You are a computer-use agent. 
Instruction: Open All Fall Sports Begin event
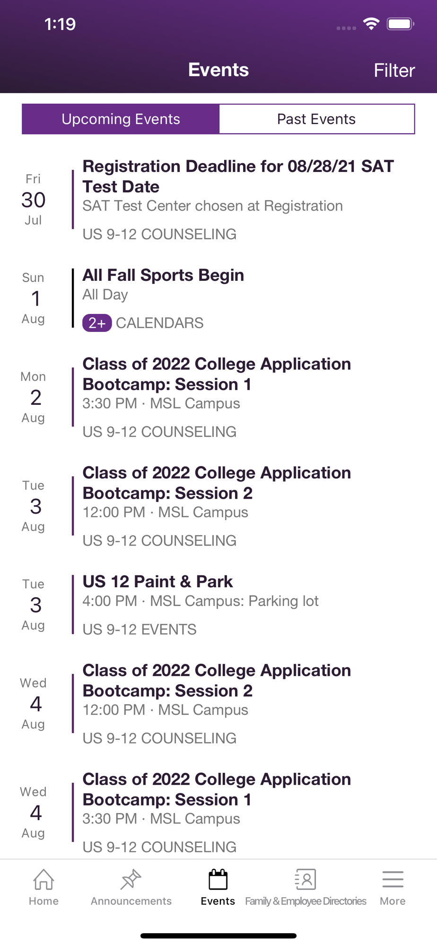point(163,276)
